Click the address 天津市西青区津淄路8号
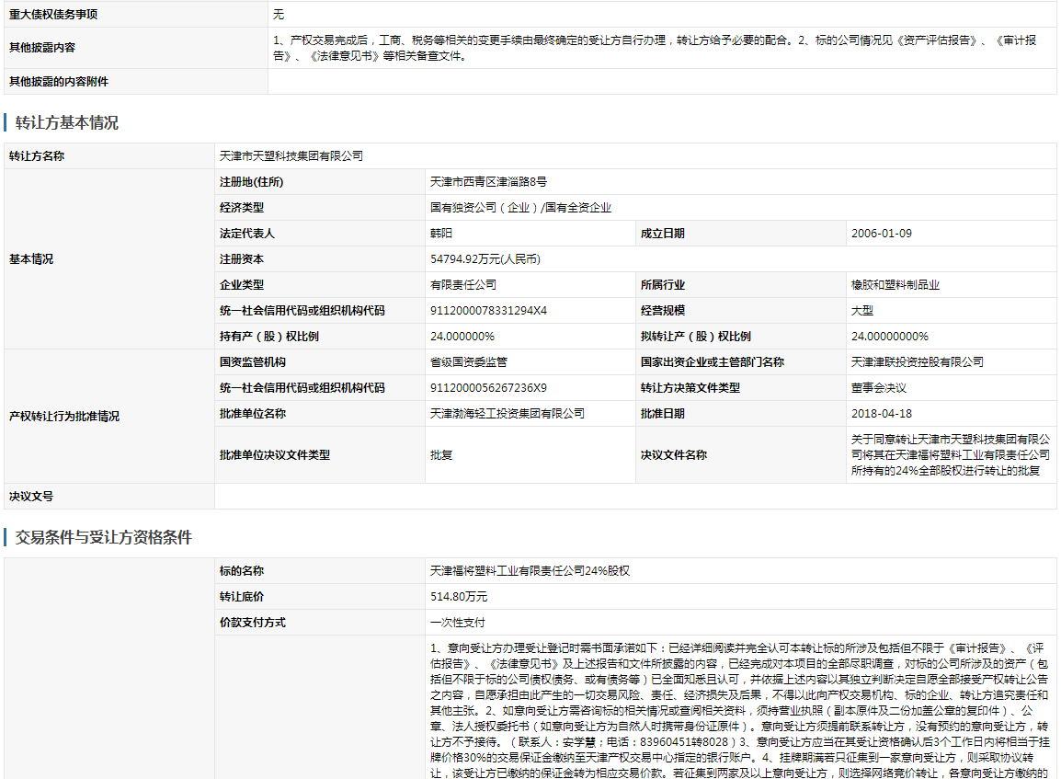The image size is (1061, 779). (x=488, y=181)
